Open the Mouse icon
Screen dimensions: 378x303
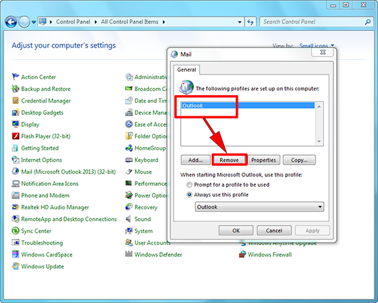(x=129, y=171)
